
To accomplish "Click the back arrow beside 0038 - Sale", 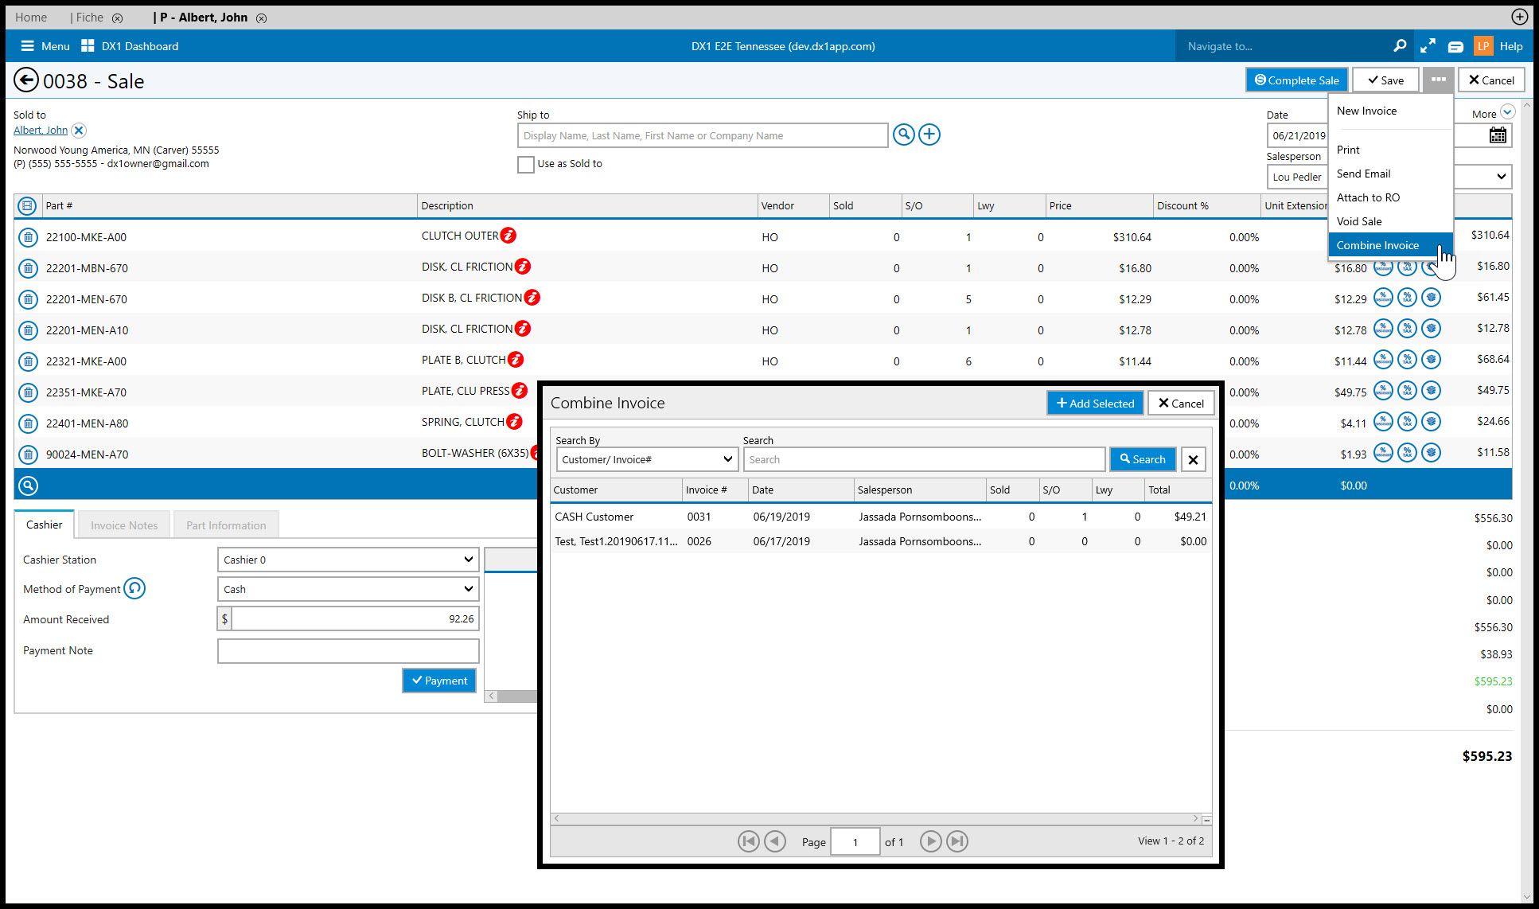I will [x=26, y=80].
